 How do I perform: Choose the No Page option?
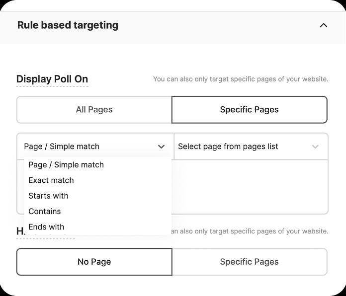click(x=94, y=262)
